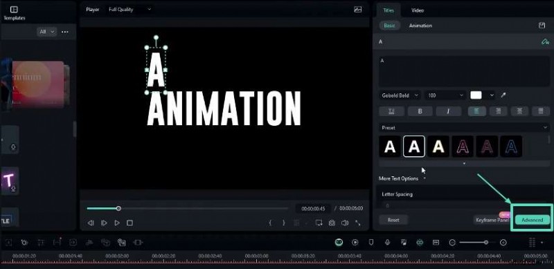Viewport: 554px width, 269px height.
Task: Open the All filter dropdown
Action: pos(46,32)
